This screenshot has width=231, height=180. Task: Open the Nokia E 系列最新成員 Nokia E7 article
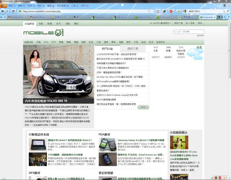[70, 140]
